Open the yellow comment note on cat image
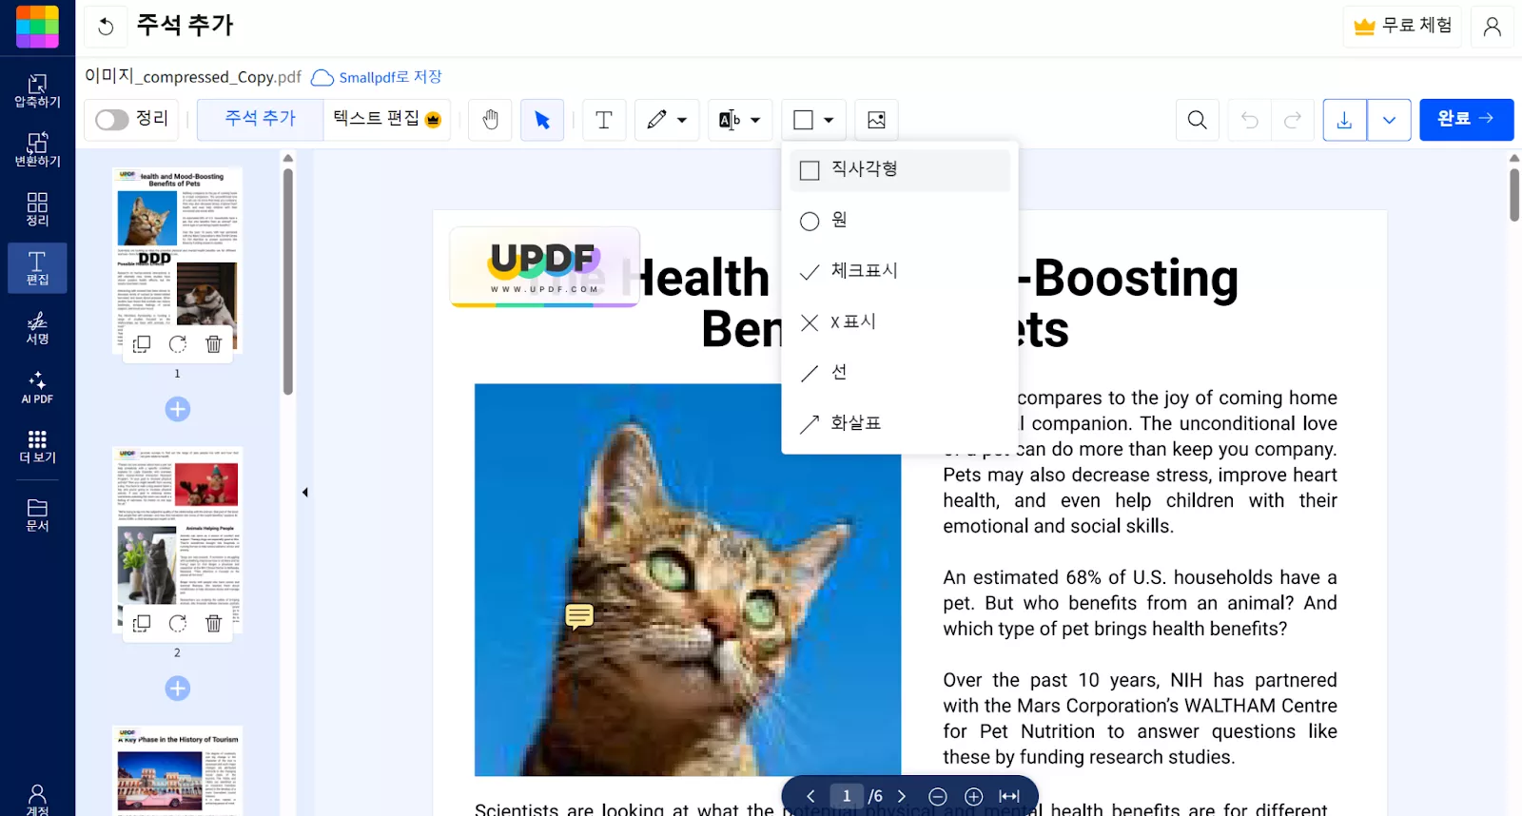Viewport: 1522px width, 816px height. (x=579, y=616)
